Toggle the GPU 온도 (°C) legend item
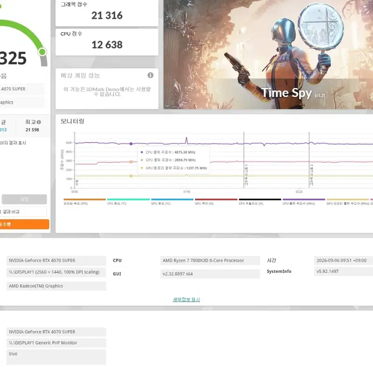This screenshot has height=373, width=373. (x=172, y=202)
